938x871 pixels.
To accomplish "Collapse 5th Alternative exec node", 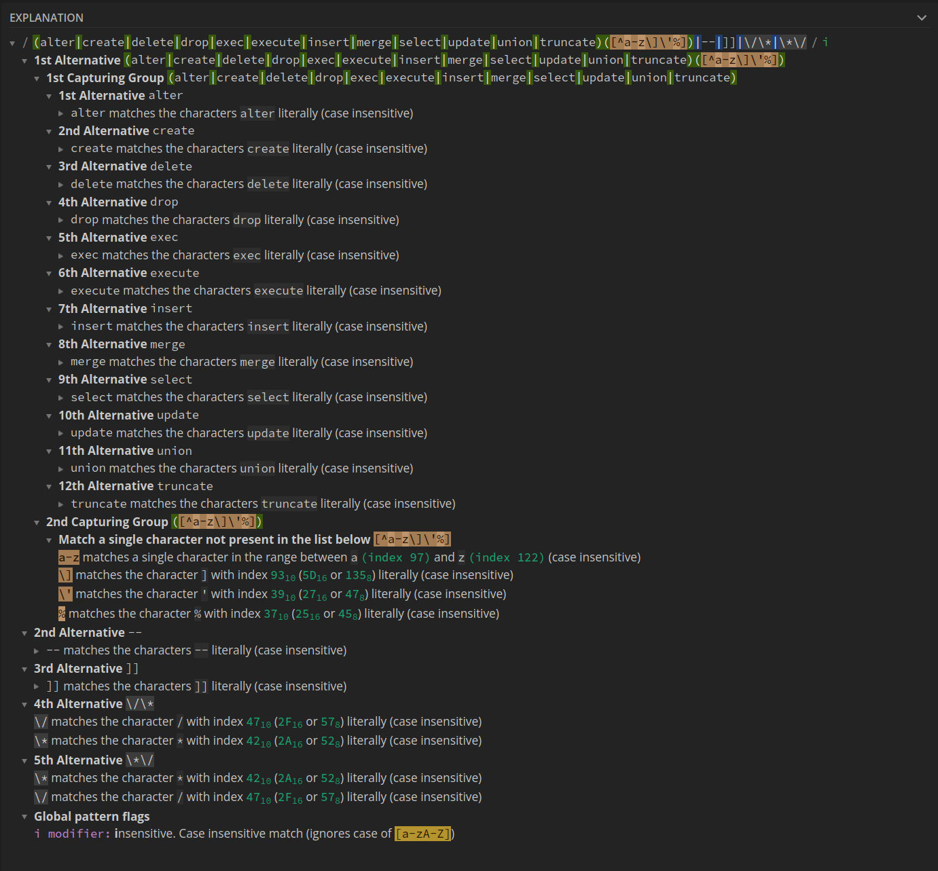I will pyautogui.click(x=49, y=238).
